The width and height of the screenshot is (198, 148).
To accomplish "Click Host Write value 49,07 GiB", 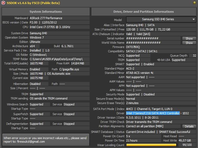I will click(185, 140).
